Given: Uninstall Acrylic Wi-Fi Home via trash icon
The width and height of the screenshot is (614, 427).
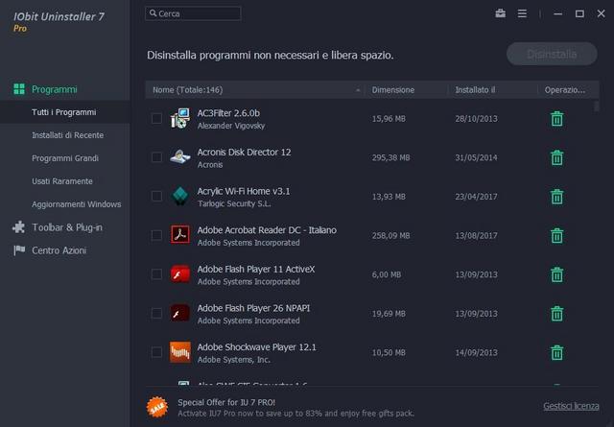Looking at the screenshot, I should (x=556, y=197).
